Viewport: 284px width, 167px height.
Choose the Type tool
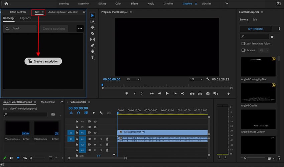pos(93,57)
